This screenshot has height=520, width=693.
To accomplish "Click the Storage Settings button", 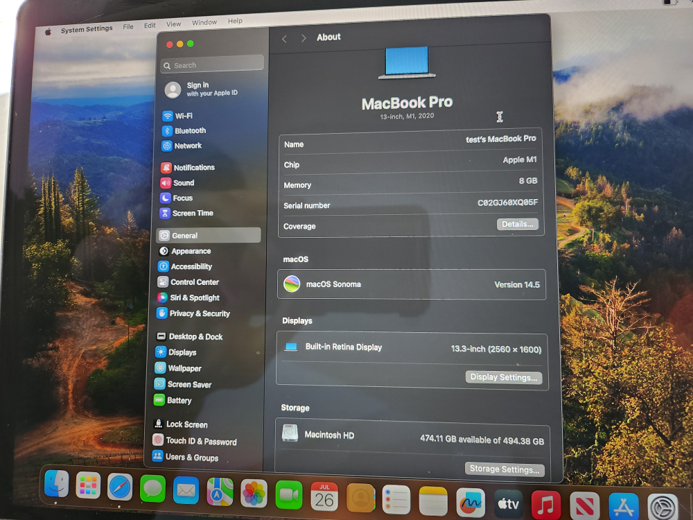I will 504,469.
